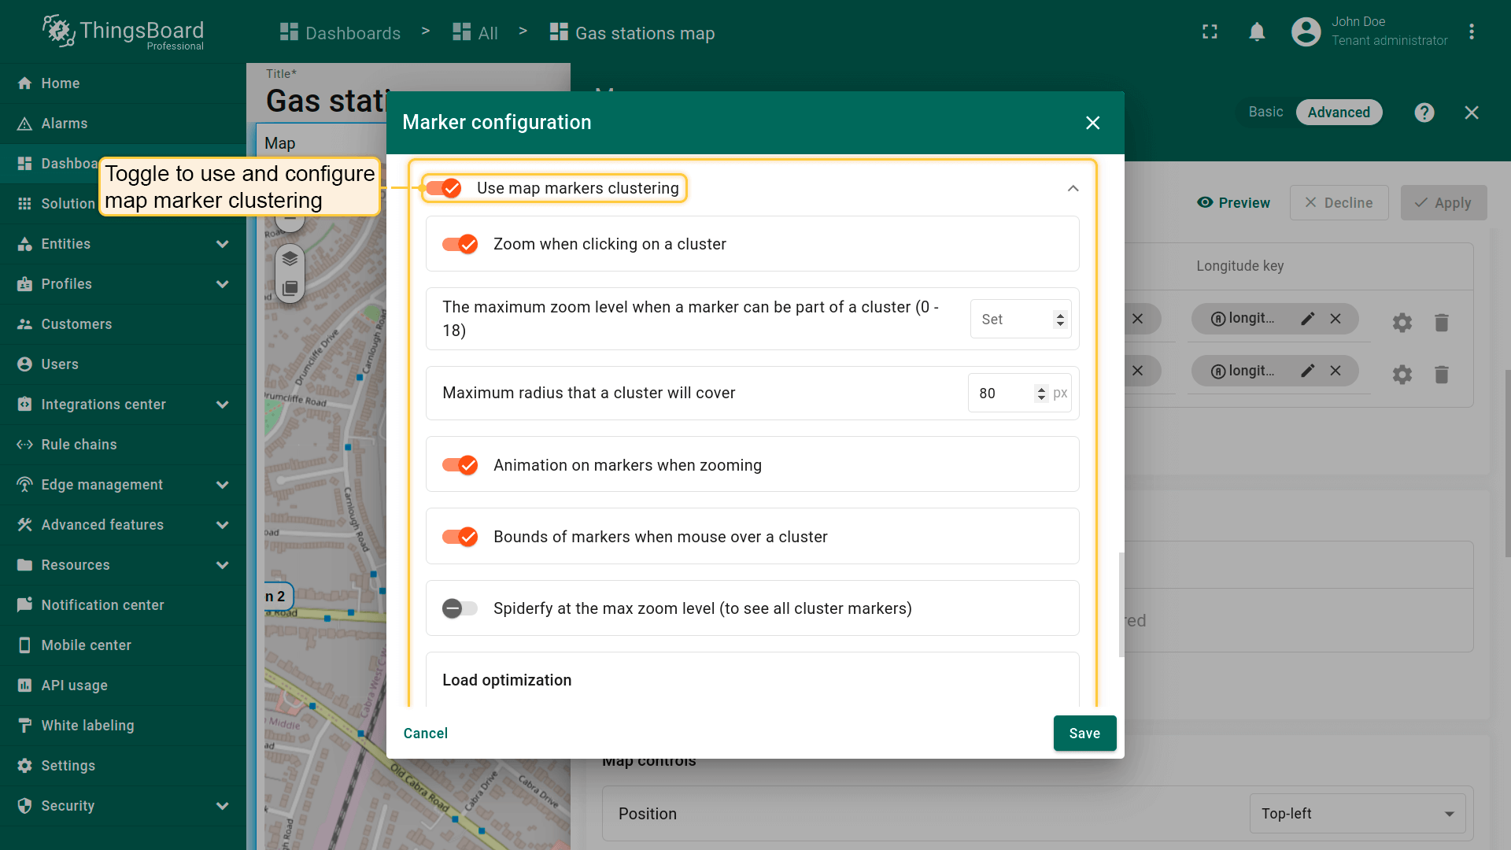Image resolution: width=1511 pixels, height=850 pixels.
Task: Click the help question mark icon
Action: [1424, 113]
